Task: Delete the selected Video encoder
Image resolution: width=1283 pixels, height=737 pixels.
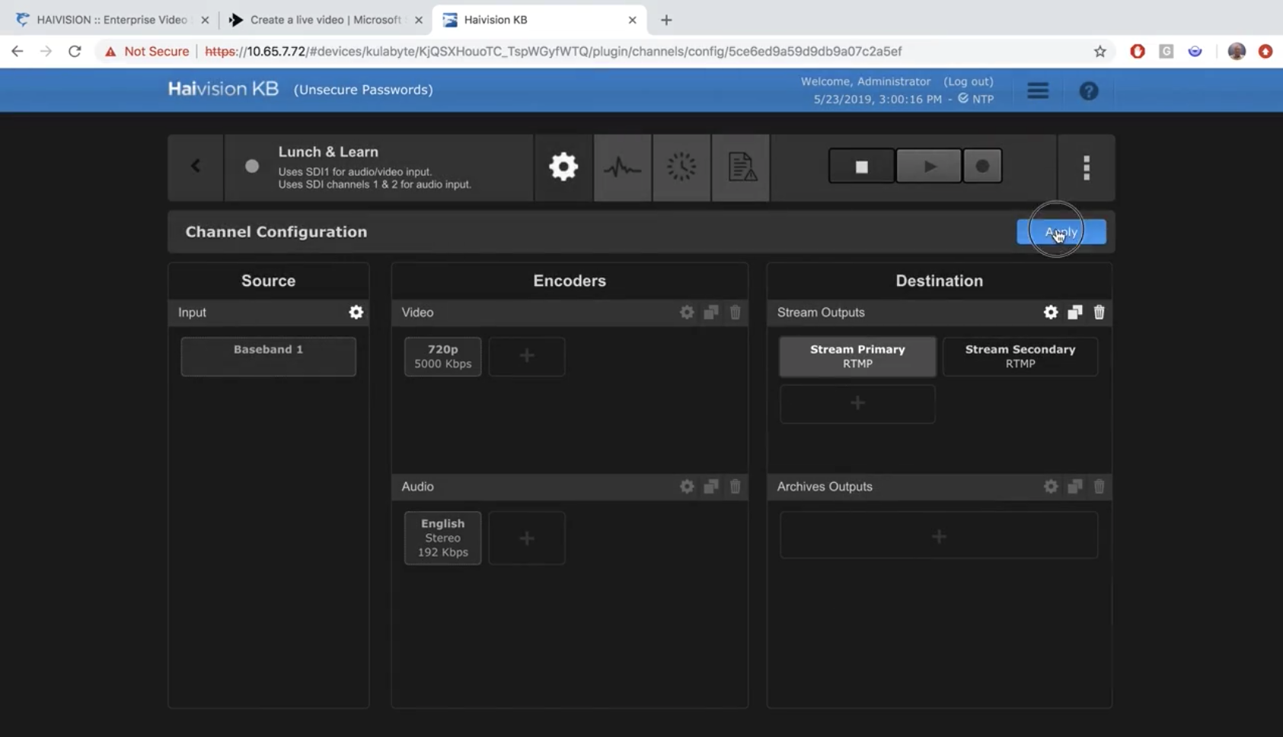Action: 735,313
